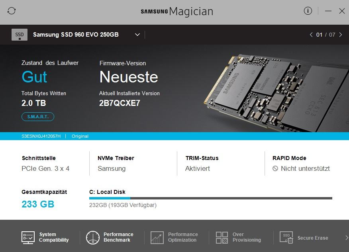349x252 pixels.
Task: Click the PCIe Gen. 3 x 4 interface value
Action: 45,168
